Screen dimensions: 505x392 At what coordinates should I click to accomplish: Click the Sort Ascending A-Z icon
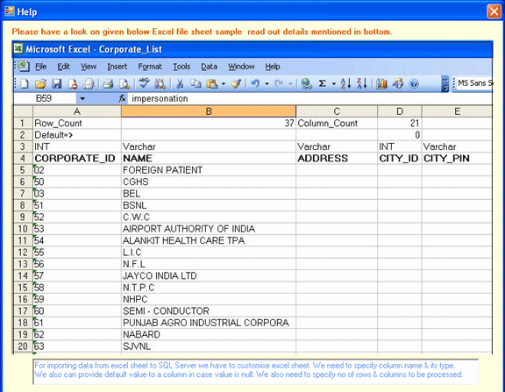345,83
